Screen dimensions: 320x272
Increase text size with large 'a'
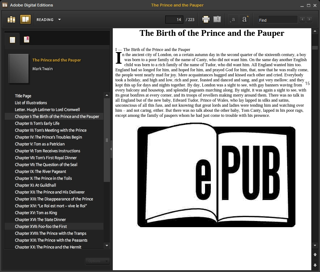click(x=245, y=20)
